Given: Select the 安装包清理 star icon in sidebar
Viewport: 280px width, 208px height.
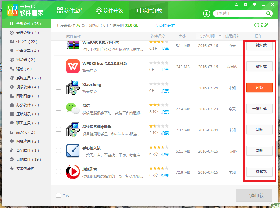Looking at the screenshot, I should point(12,169).
